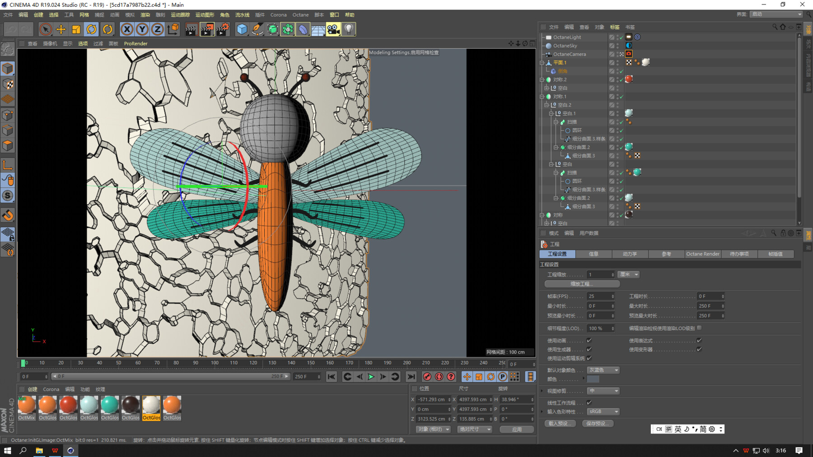This screenshot has width=813, height=457.
Task: Toggle autokeying red button
Action: 439,377
